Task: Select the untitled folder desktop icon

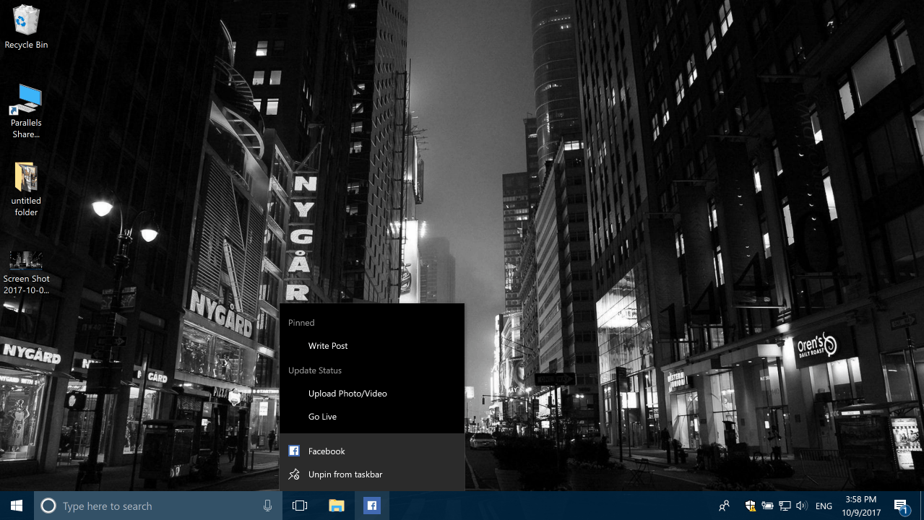Action: [x=26, y=189]
